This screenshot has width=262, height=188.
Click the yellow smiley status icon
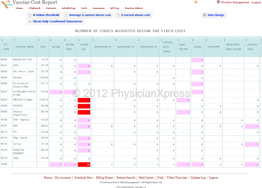[196, 2]
